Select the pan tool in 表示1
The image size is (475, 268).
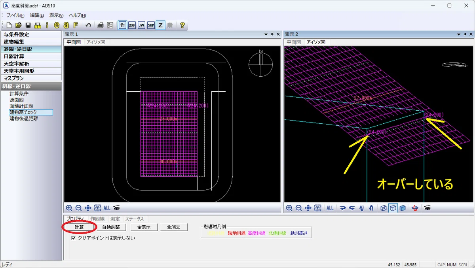[88, 208]
